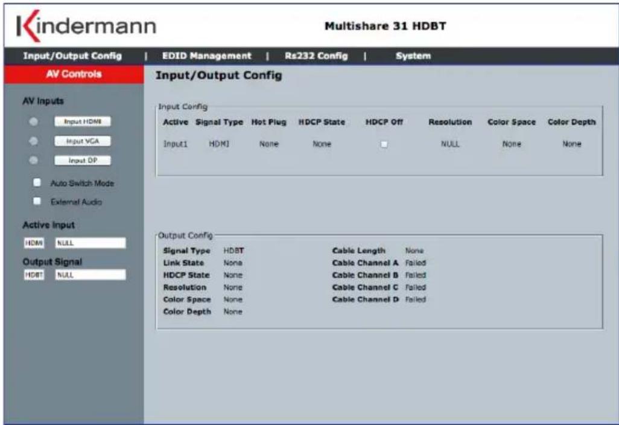Enable the External Audio checkbox
619x425 pixels.
[x=37, y=201]
